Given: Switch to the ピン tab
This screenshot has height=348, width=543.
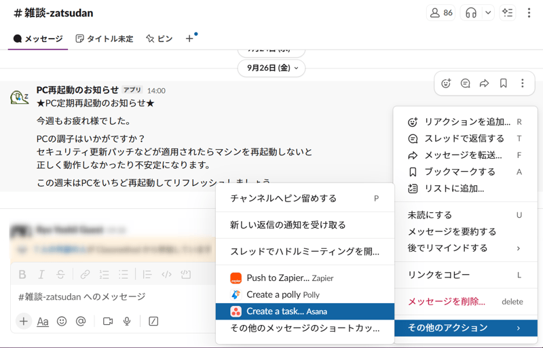Looking at the screenshot, I should 160,39.
